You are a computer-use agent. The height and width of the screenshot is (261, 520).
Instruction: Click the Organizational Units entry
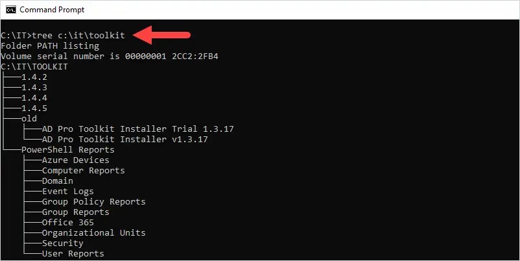pos(94,233)
